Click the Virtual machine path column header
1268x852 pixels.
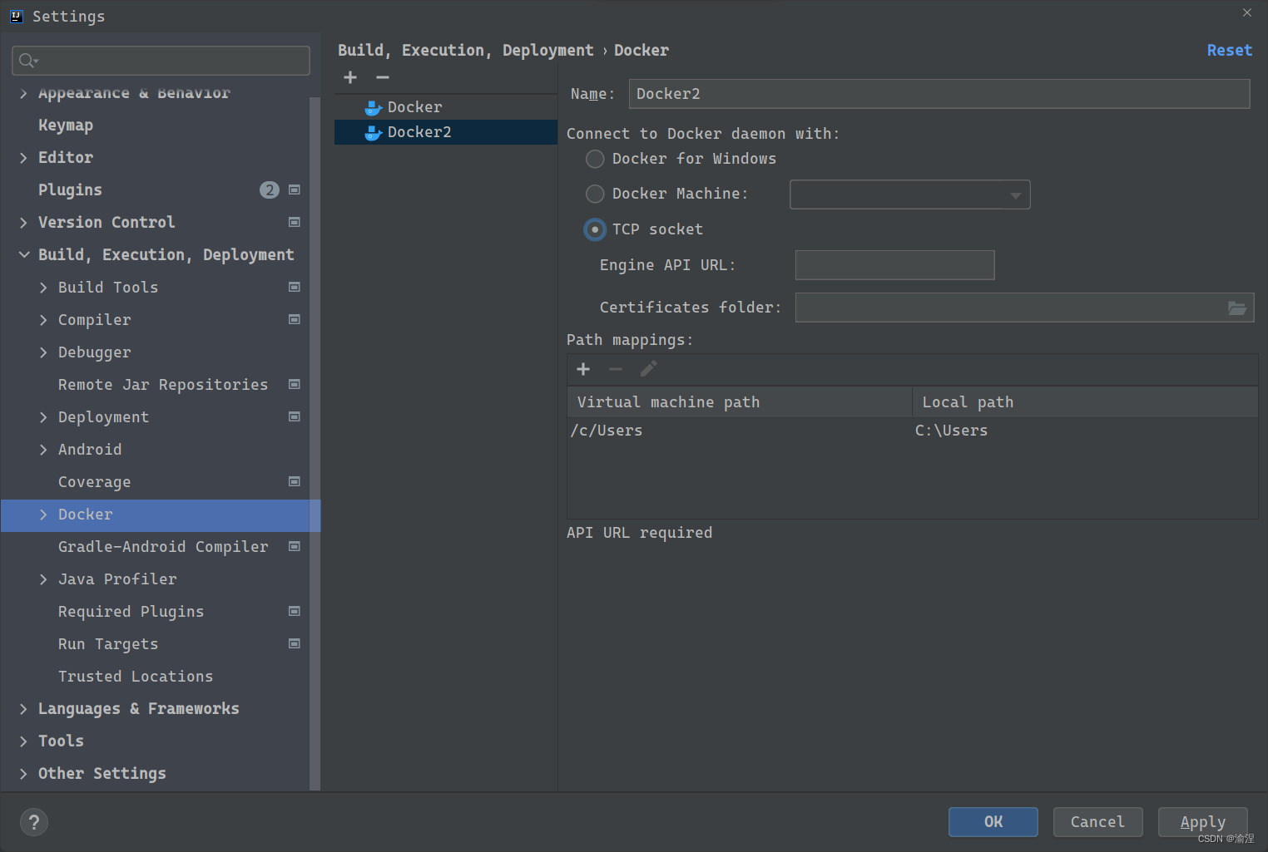tap(740, 402)
